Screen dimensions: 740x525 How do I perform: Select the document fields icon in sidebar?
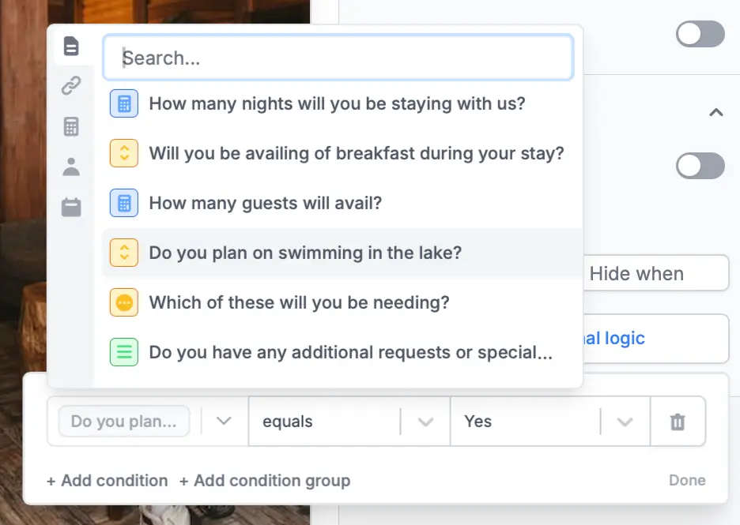(71, 46)
